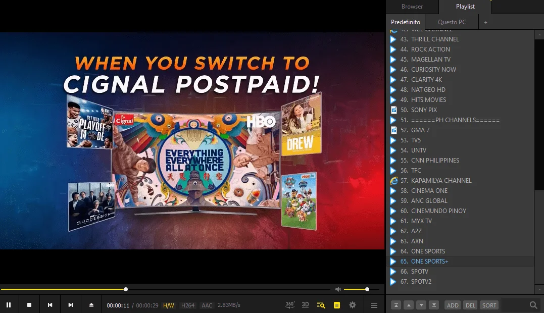Select playlist entry 55. CNN PHILIPPINES
Image resolution: width=544 pixels, height=313 pixels.
click(460, 160)
